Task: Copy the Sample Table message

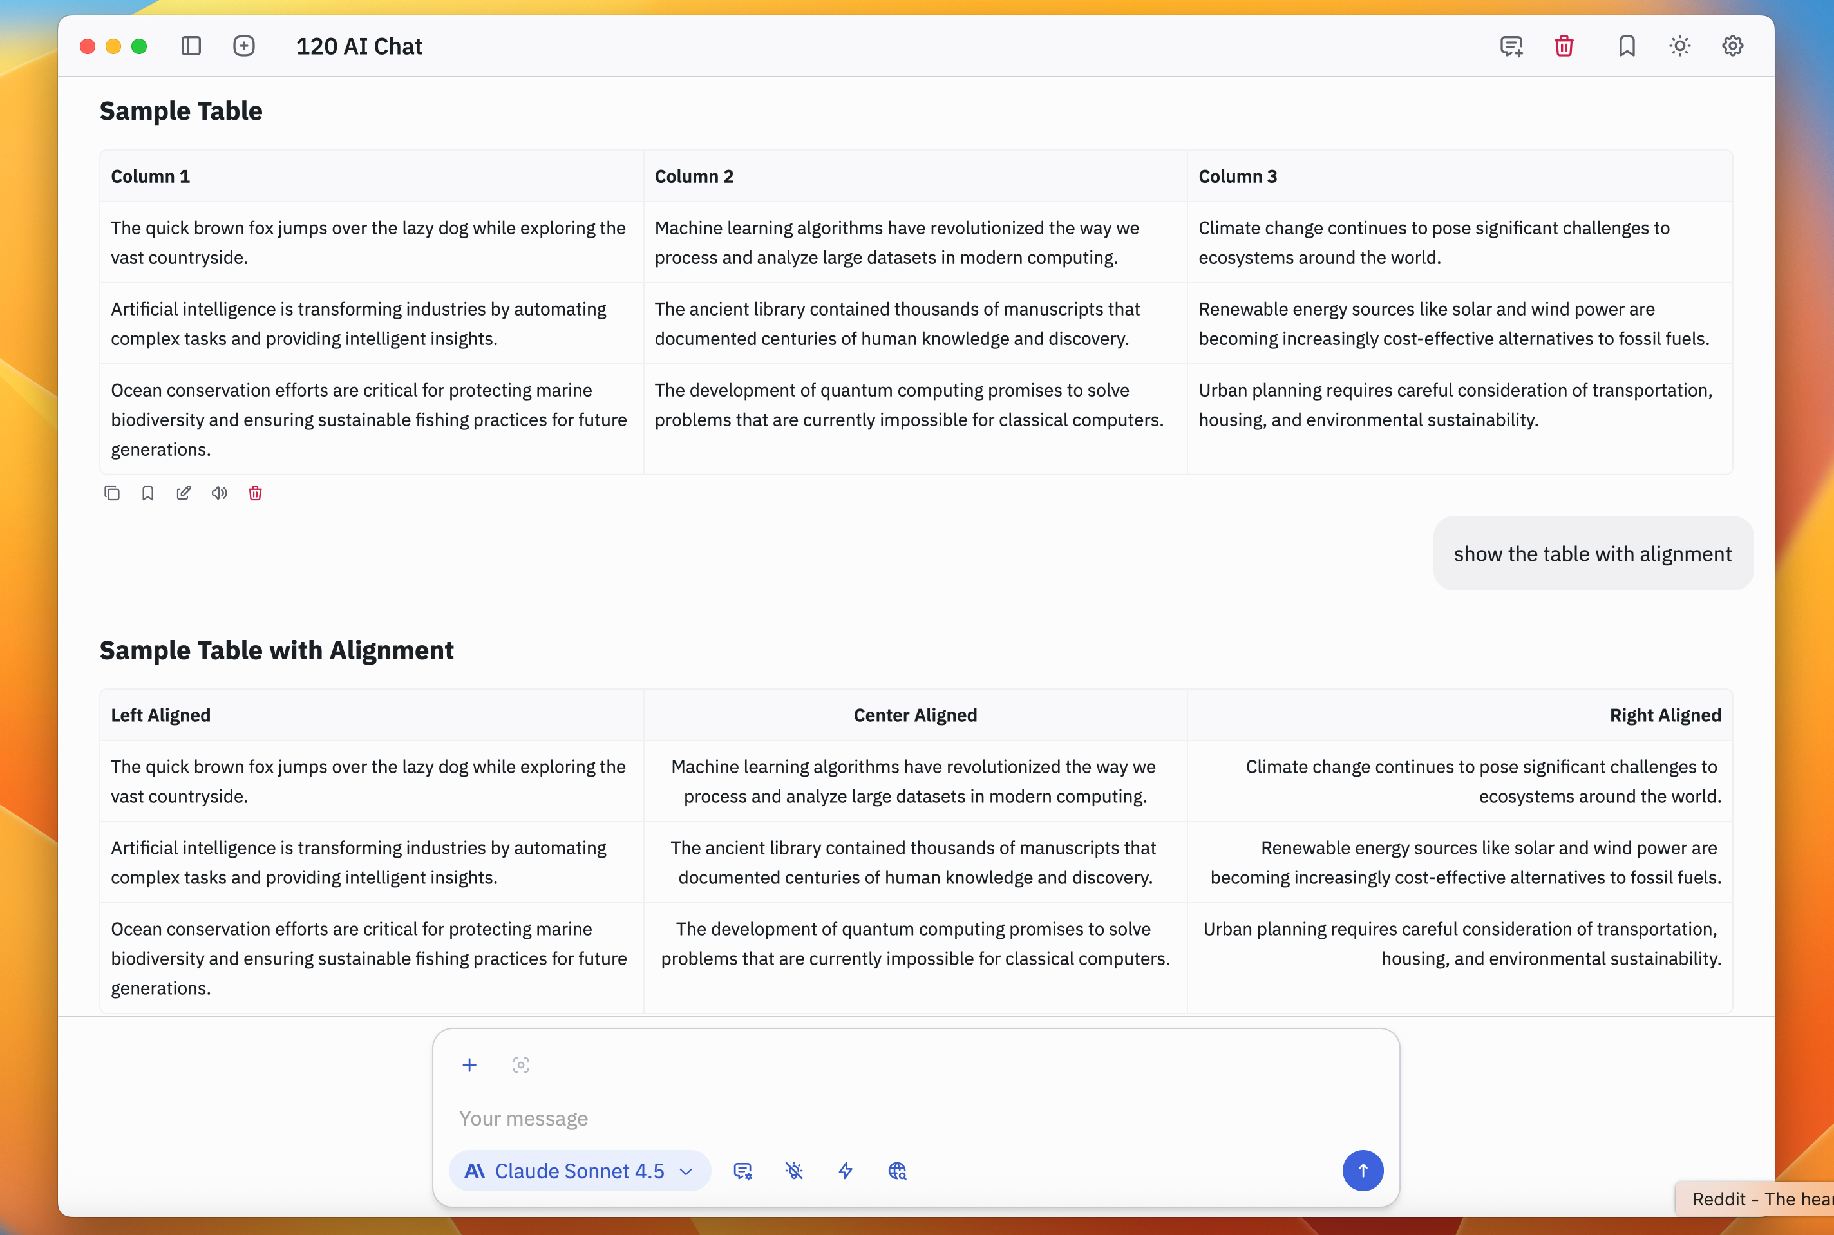Action: click(112, 493)
